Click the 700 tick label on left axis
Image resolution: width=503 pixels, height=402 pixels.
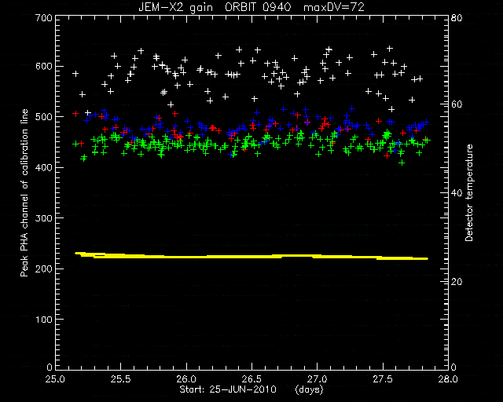[x=43, y=18]
